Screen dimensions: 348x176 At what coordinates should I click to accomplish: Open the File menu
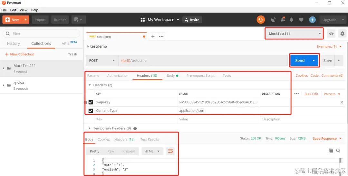4,10
